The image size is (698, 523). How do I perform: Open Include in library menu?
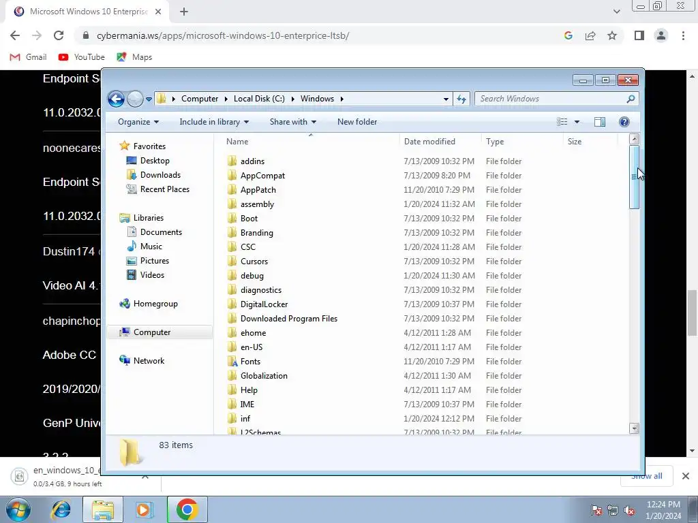(x=214, y=122)
